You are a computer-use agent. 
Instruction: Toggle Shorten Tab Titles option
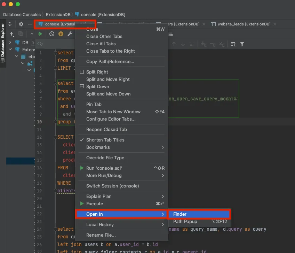click(x=105, y=140)
